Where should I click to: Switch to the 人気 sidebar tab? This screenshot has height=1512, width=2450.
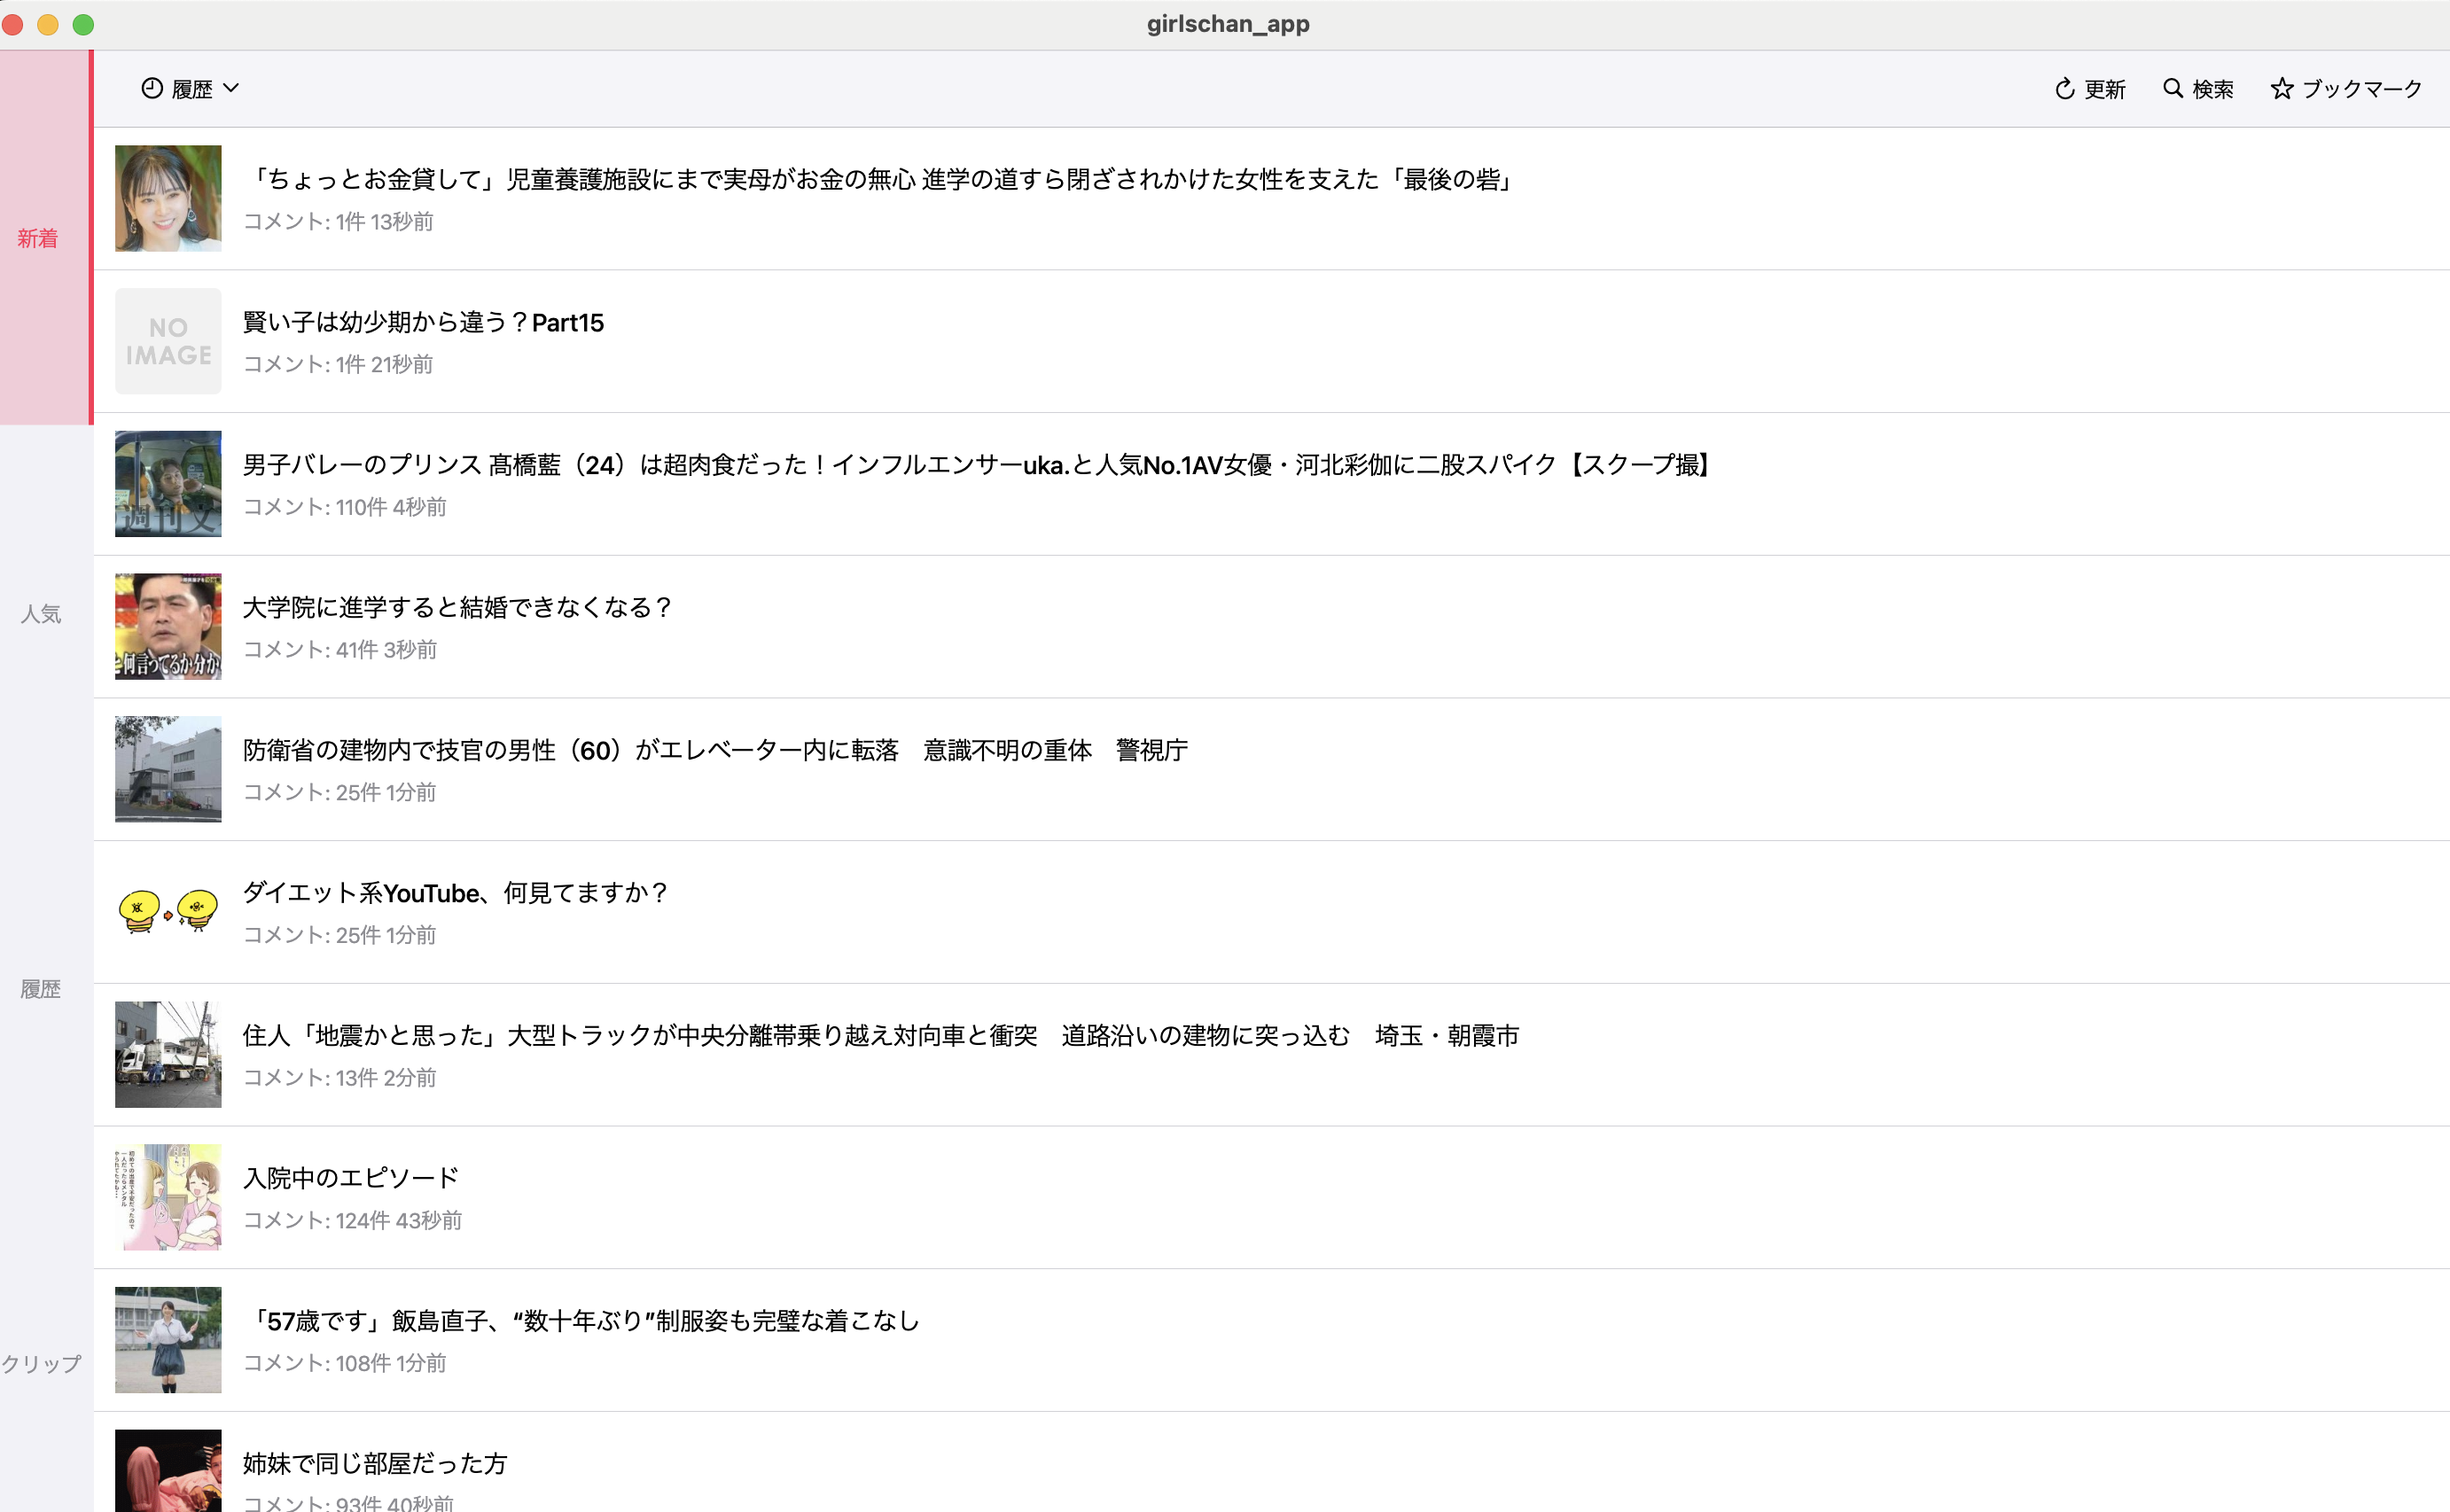41,613
